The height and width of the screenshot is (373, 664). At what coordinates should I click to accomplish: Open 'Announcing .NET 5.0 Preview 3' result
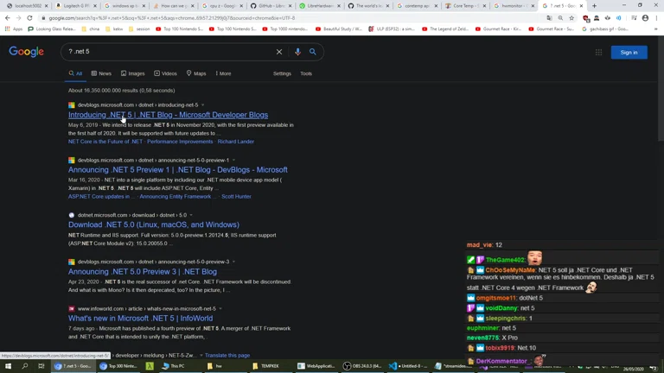click(x=143, y=272)
